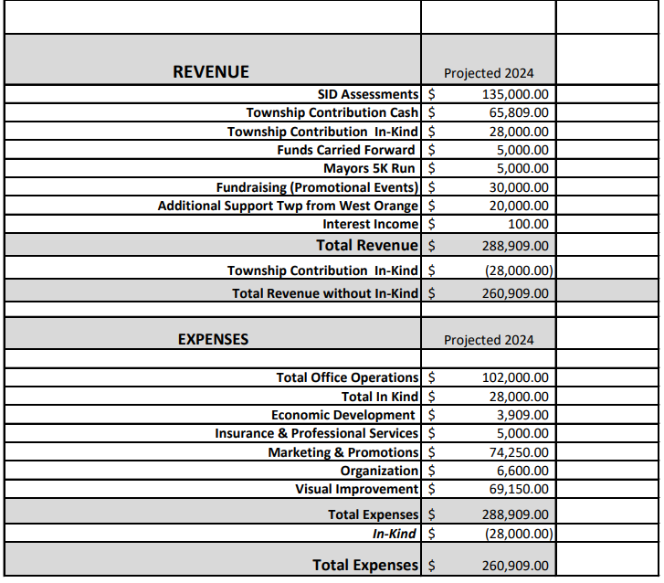664x583 pixels.
Task: Click the Economic Development label cell
Action: click(x=343, y=415)
